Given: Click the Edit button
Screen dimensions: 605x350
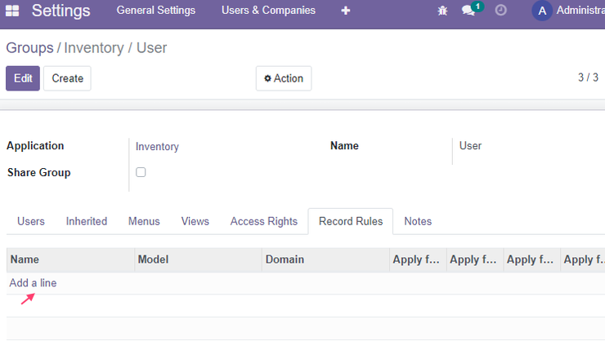Looking at the screenshot, I should pyautogui.click(x=23, y=78).
